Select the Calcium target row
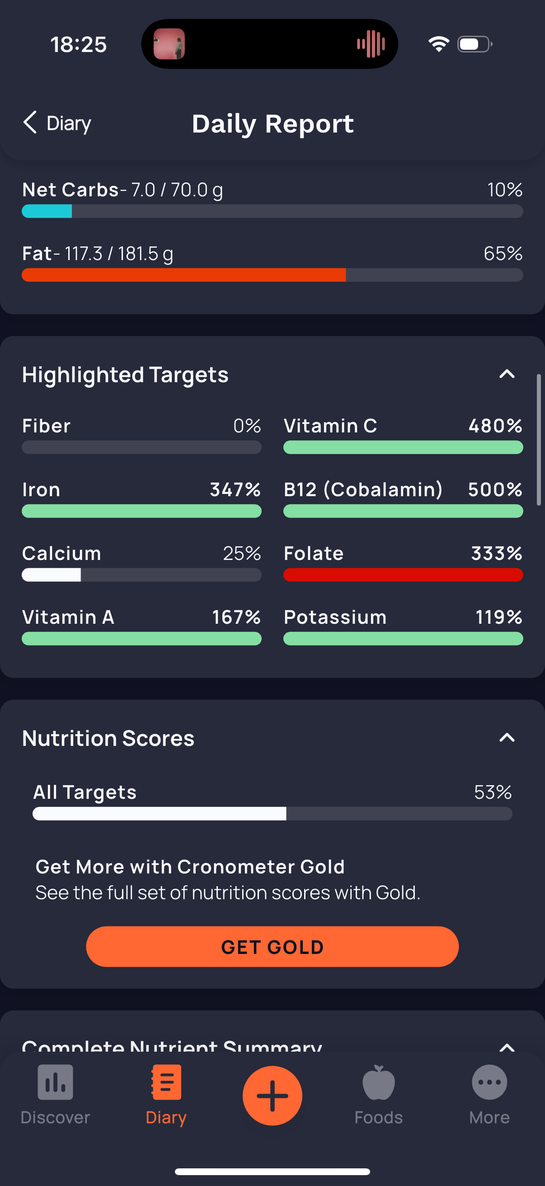 click(141, 562)
